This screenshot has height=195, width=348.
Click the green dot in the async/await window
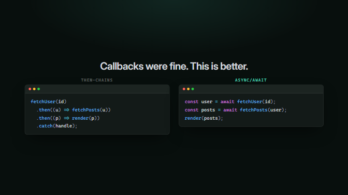click(x=193, y=89)
